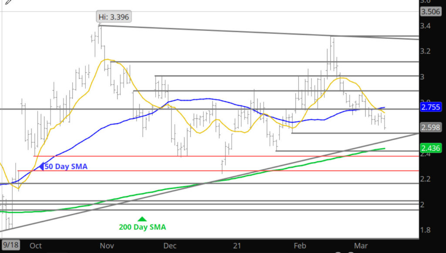Select the Hi: 3.396 high price callout
This screenshot has height=253, width=446.
pos(113,17)
